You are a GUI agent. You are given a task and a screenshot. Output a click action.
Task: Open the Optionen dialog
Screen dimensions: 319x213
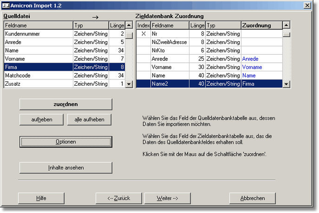pyautogui.click(x=66, y=142)
